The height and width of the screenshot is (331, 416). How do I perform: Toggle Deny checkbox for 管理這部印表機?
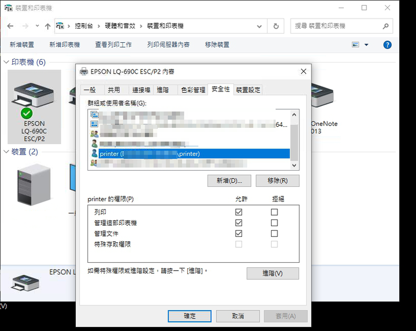coord(274,223)
